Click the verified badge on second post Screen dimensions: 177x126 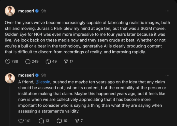(x=37, y=75)
